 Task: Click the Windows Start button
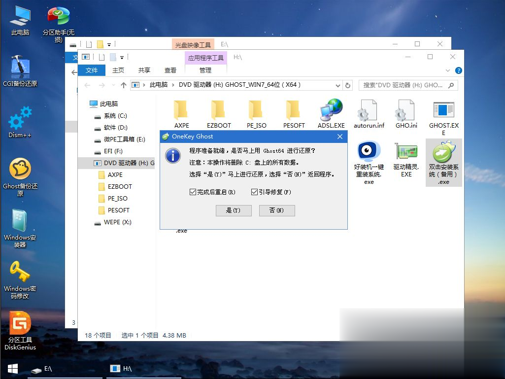pos(12,369)
